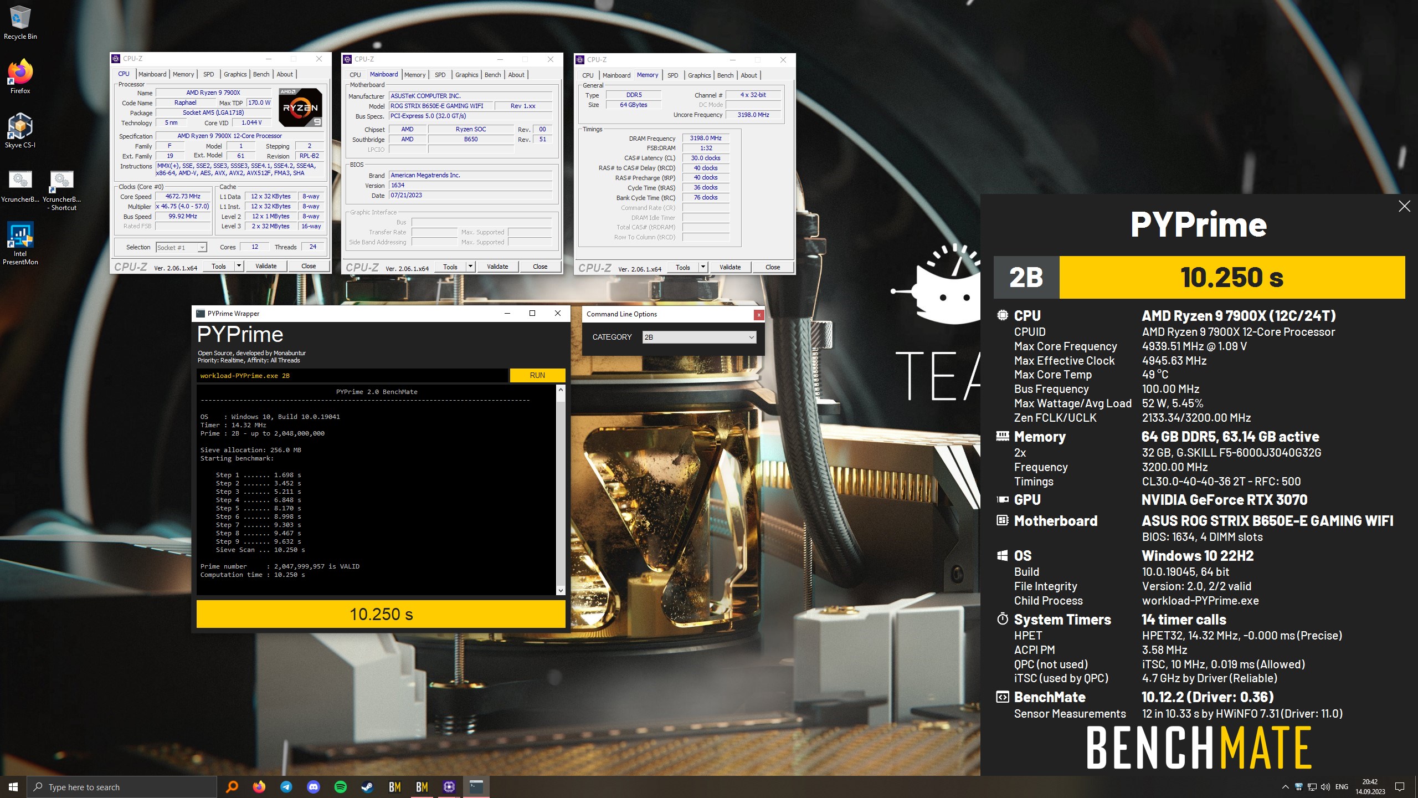Expand Tools dropdown arrow in Memory window
1418x798 pixels.
tap(703, 268)
